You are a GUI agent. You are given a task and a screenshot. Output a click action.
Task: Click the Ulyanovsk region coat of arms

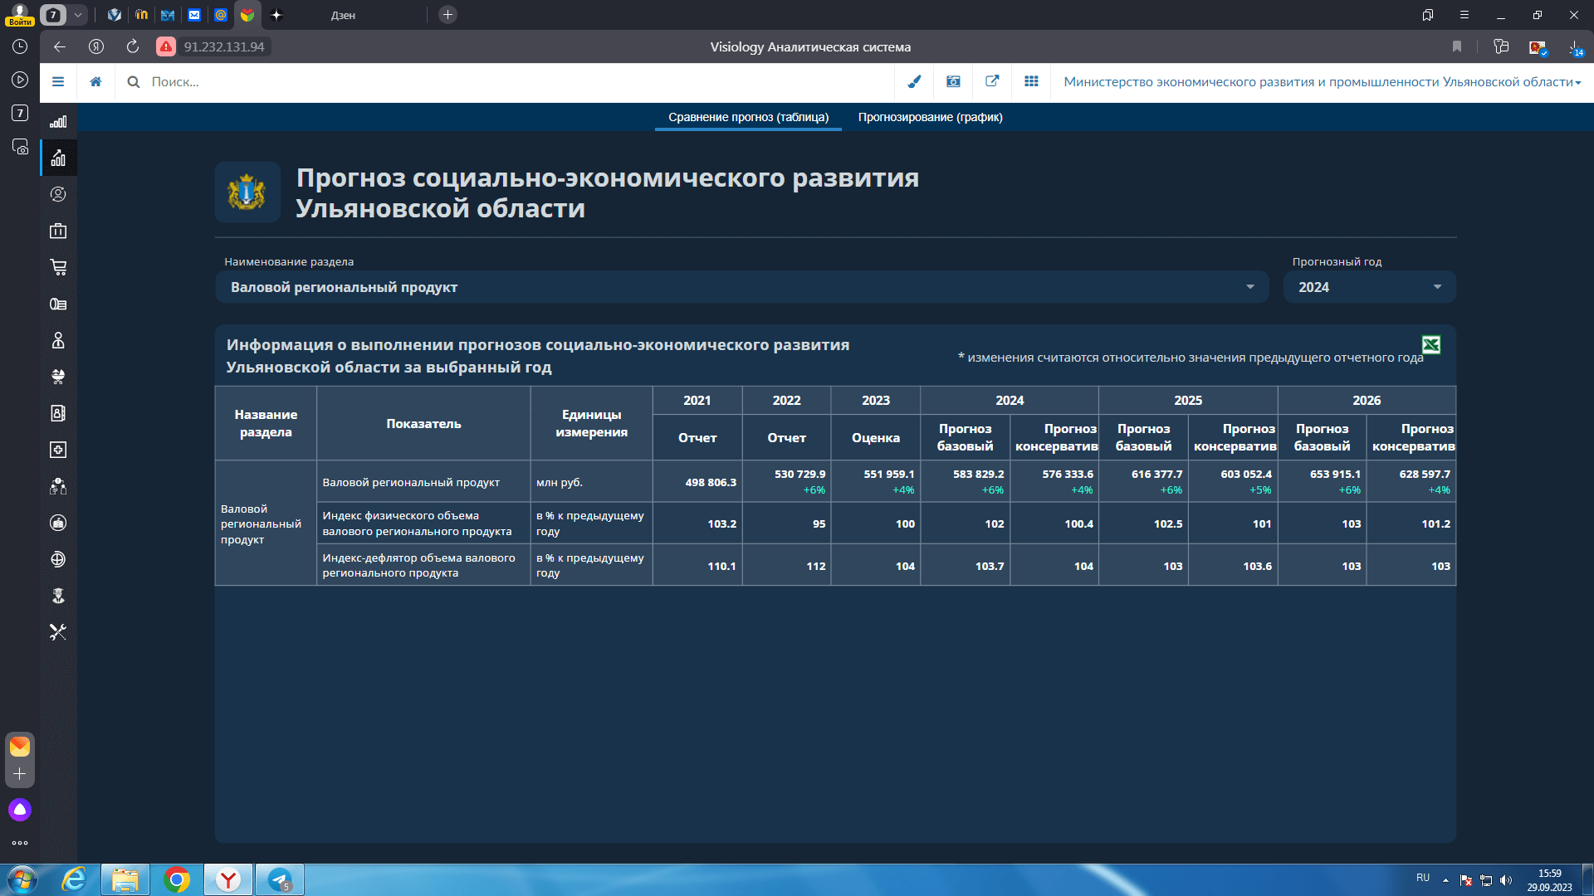(x=247, y=192)
